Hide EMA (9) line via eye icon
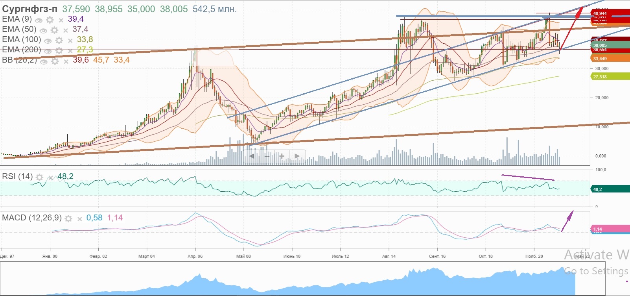This screenshot has height=296, width=630. 39,20
